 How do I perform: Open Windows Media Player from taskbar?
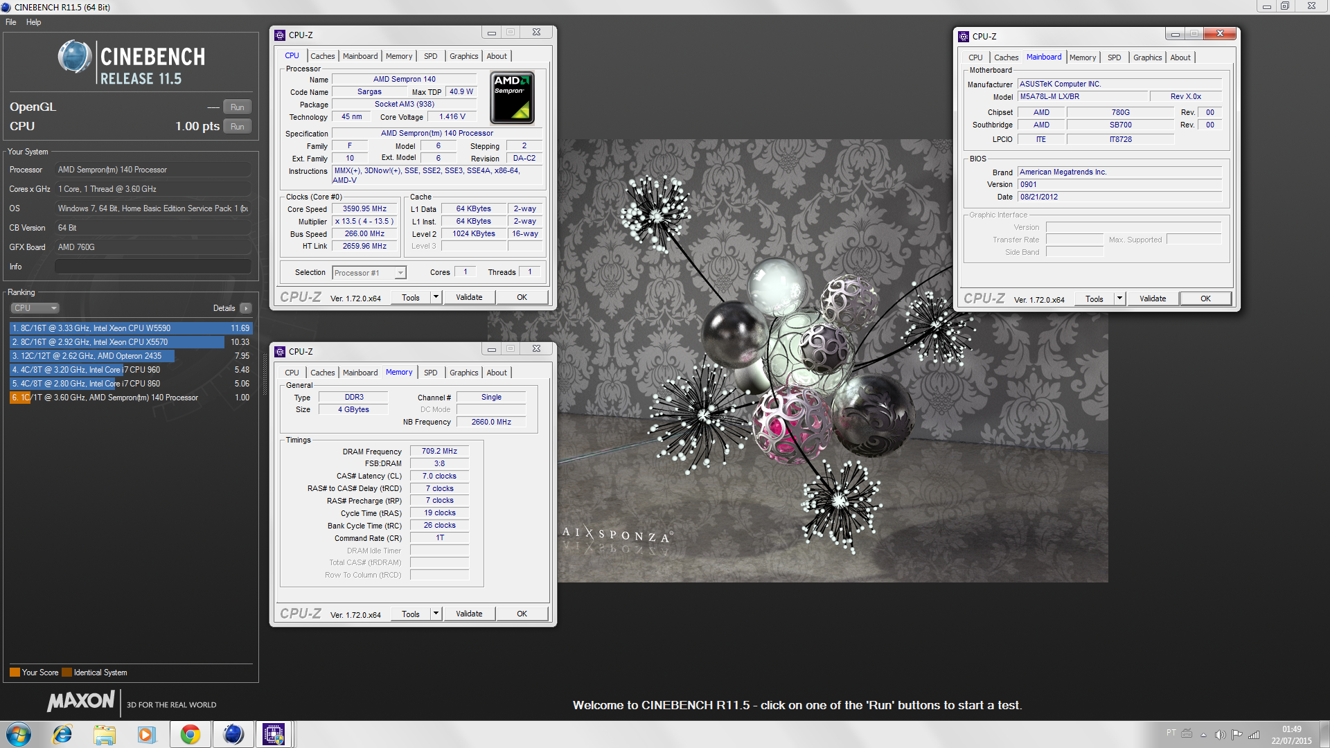click(x=147, y=734)
